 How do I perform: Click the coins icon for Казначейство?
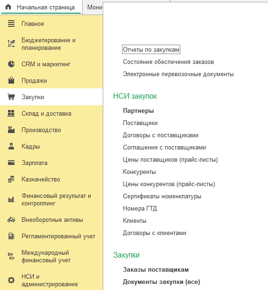(11, 179)
